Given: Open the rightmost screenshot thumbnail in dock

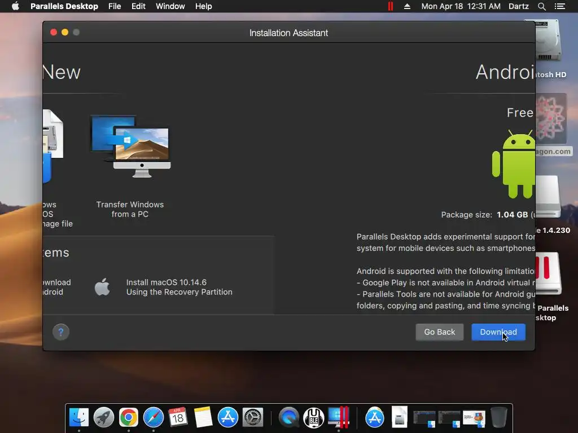Looking at the screenshot, I should coord(474,418).
